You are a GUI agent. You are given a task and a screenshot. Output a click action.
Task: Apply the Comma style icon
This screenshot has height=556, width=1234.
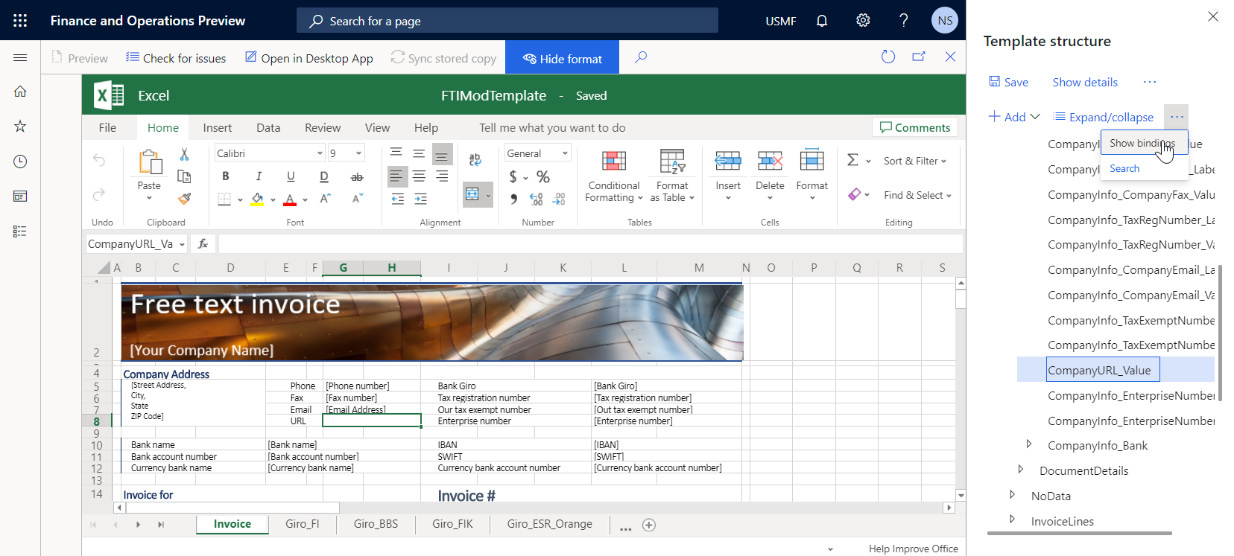tap(513, 199)
